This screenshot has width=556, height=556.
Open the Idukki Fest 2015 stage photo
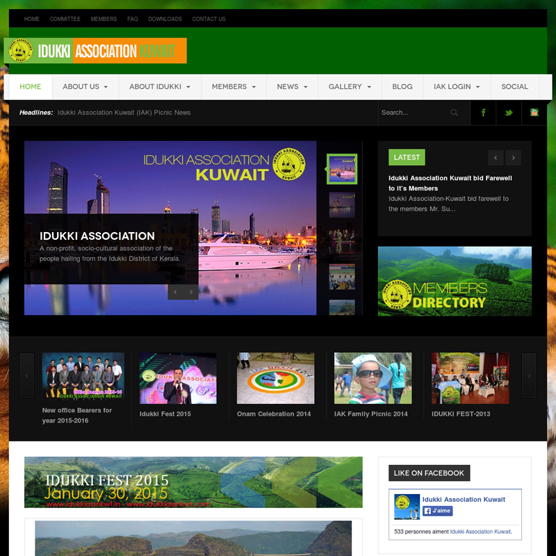point(178,378)
